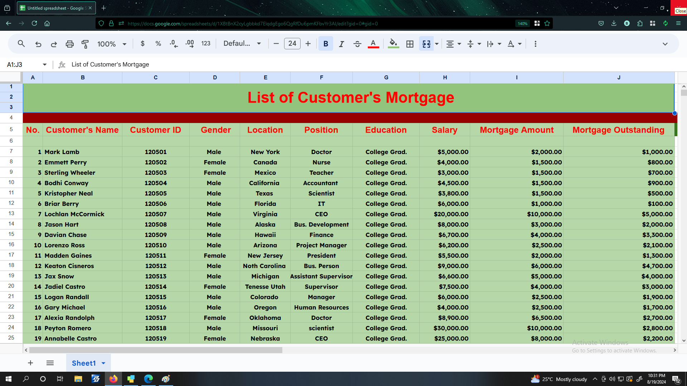Increase font size with plus button
Viewport: 687px width, 386px height.
point(308,44)
